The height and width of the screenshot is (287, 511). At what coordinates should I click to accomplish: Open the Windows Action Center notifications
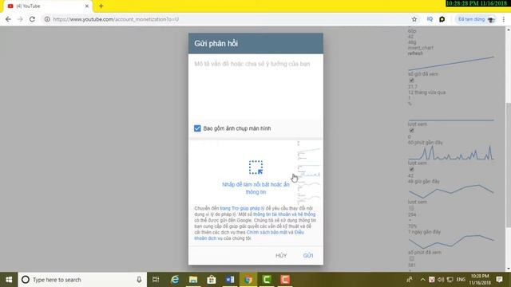point(500,280)
